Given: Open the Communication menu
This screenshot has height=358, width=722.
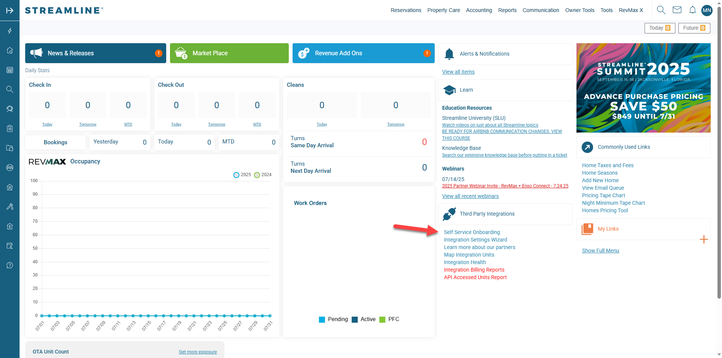Looking at the screenshot, I should [x=541, y=10].
